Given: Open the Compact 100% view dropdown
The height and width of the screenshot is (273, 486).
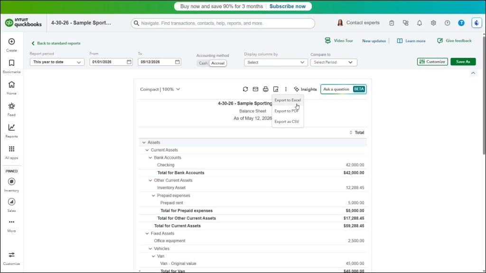Looking at the screenshot, I should (160, 89).
